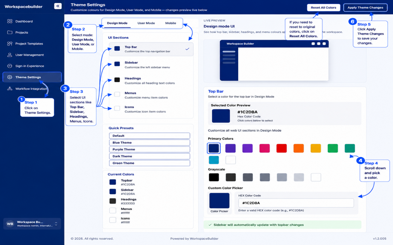Select the Headings UI section
Image resolution: width=393 pixels, height=245 pixels.
tap(151, 81)
